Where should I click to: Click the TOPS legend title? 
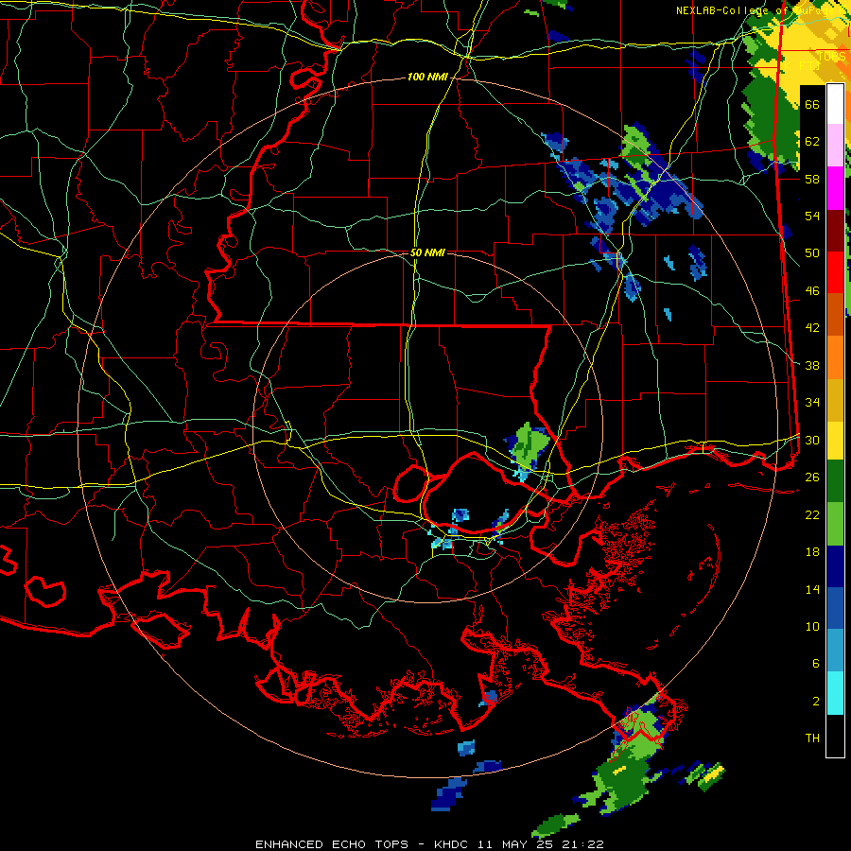(x=831, y=57)
